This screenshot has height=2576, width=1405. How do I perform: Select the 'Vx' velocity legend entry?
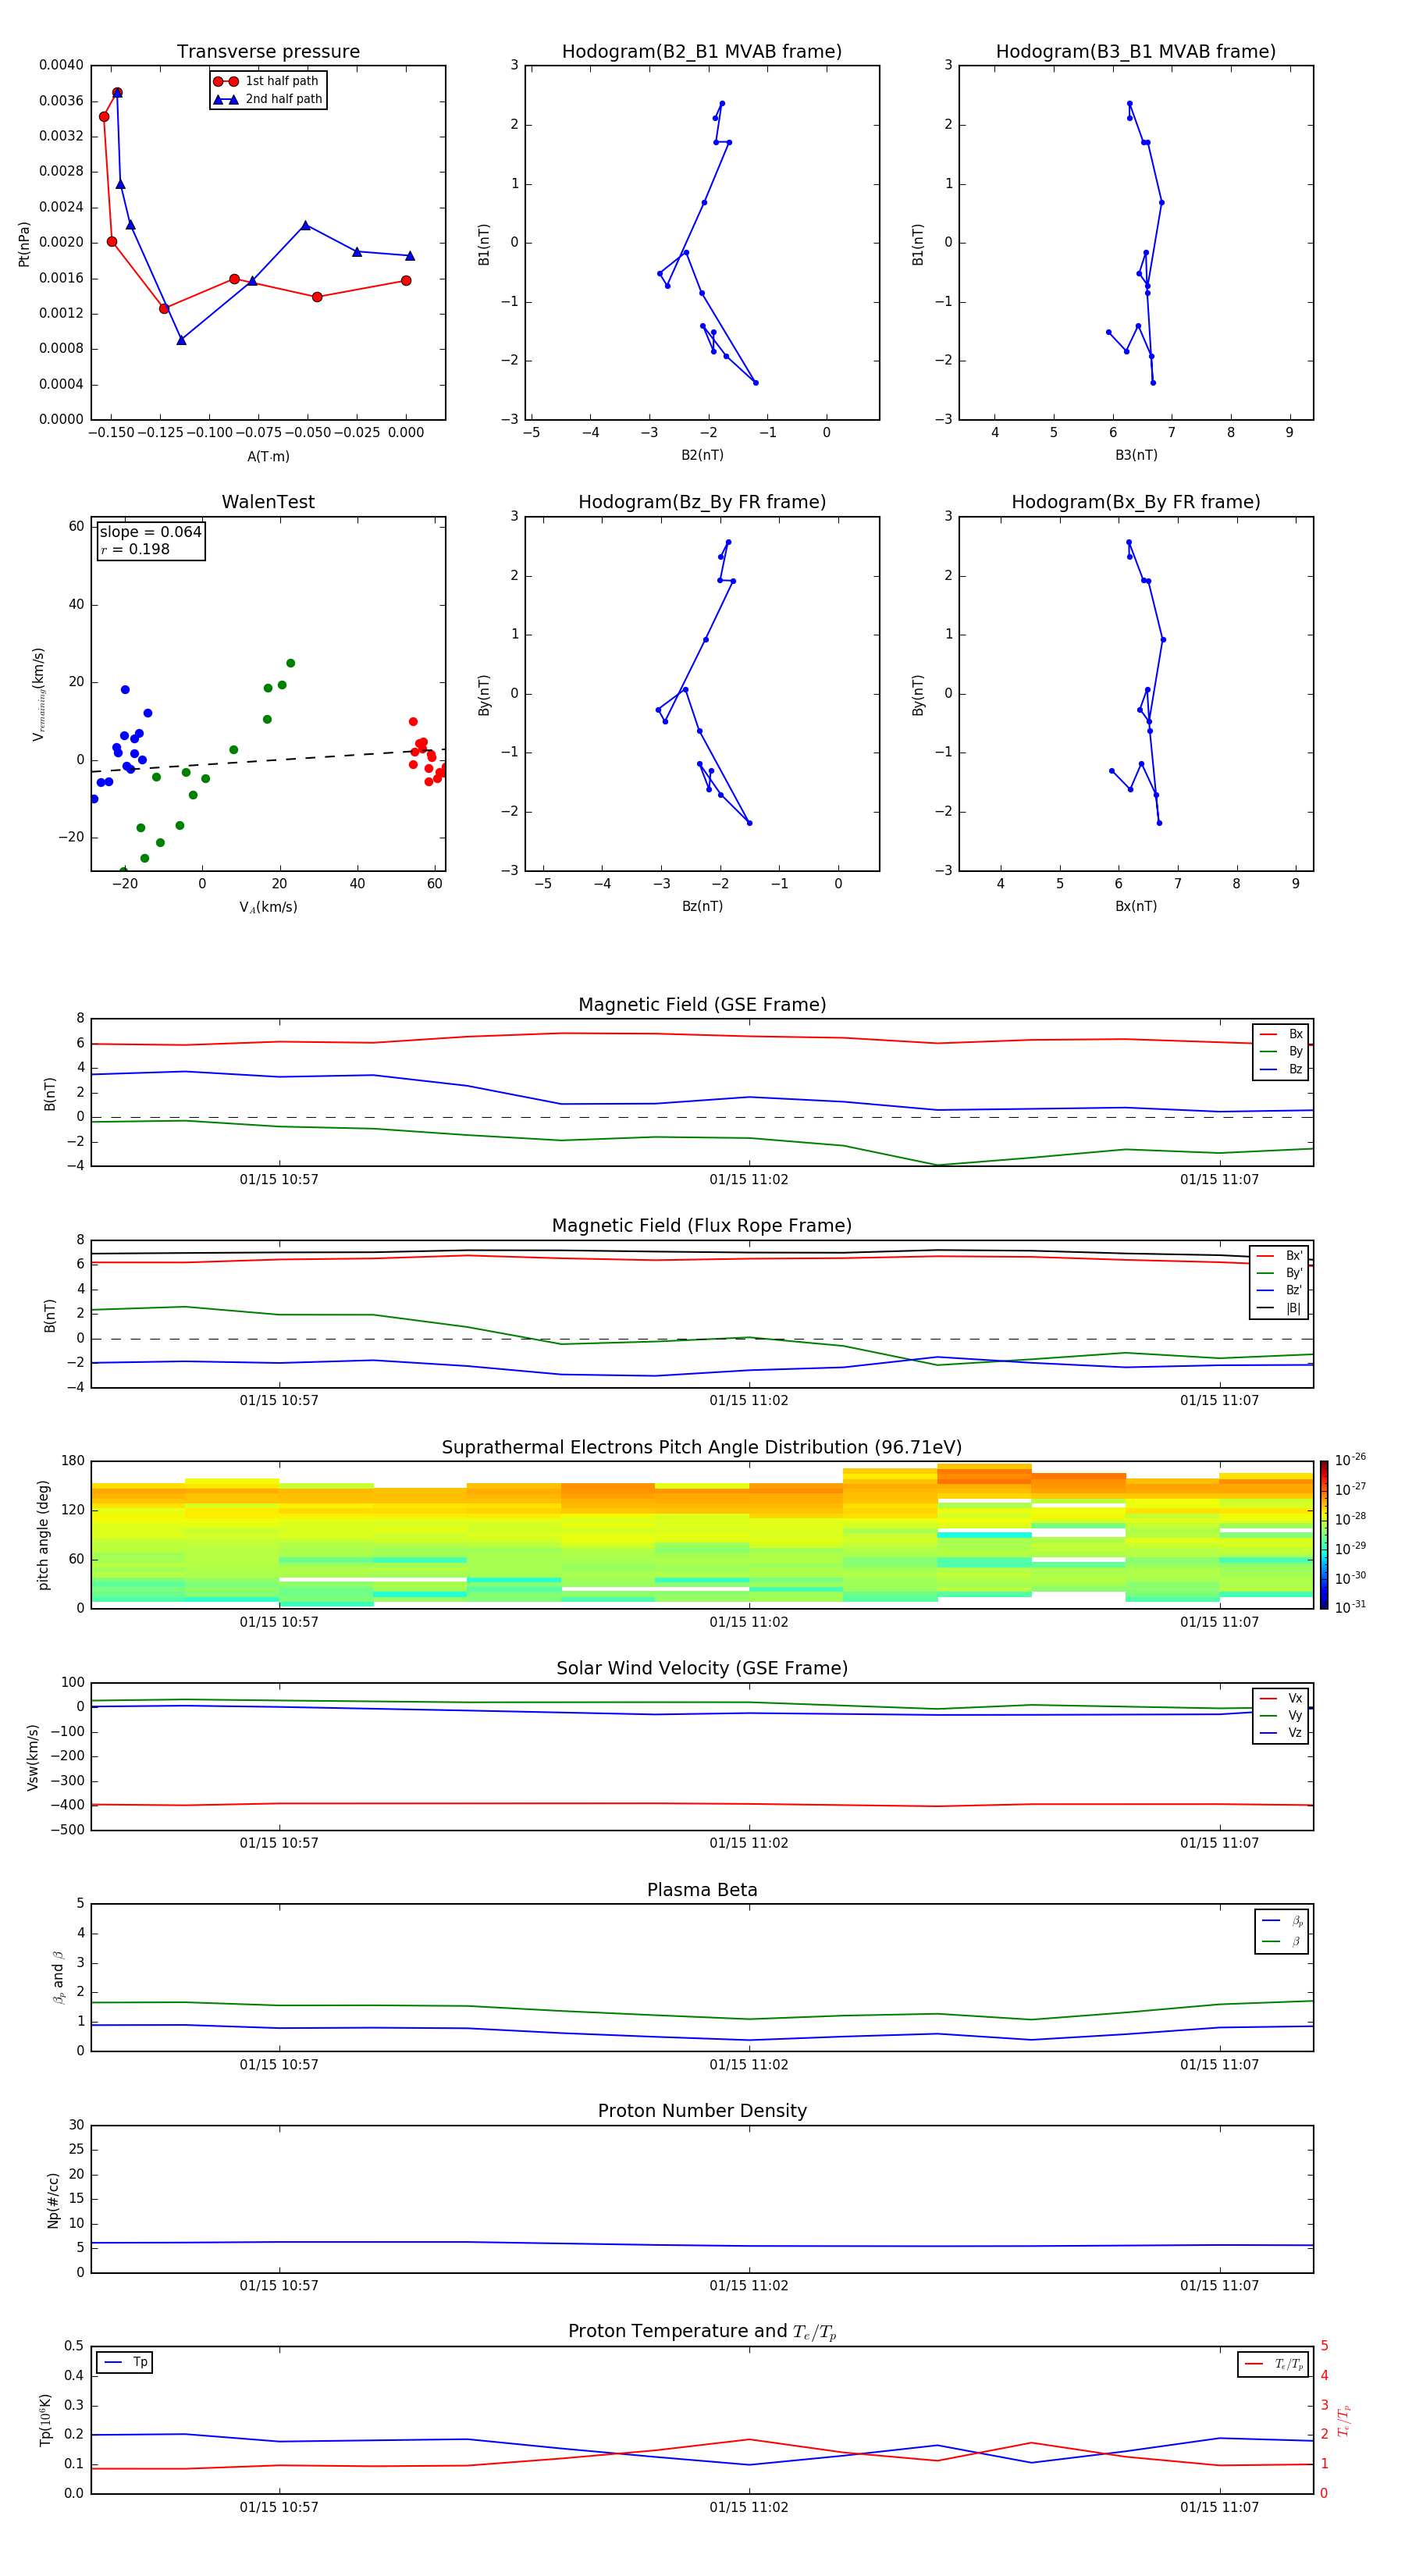coord(1281,1698)
